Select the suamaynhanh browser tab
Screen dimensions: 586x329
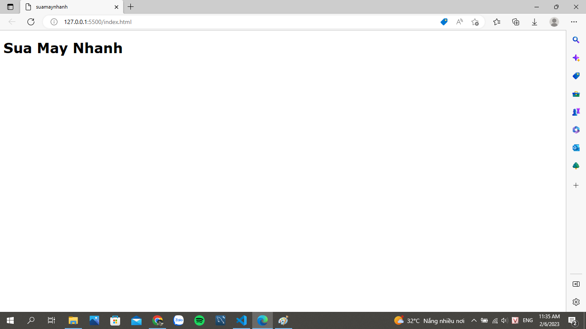point(72,7)
